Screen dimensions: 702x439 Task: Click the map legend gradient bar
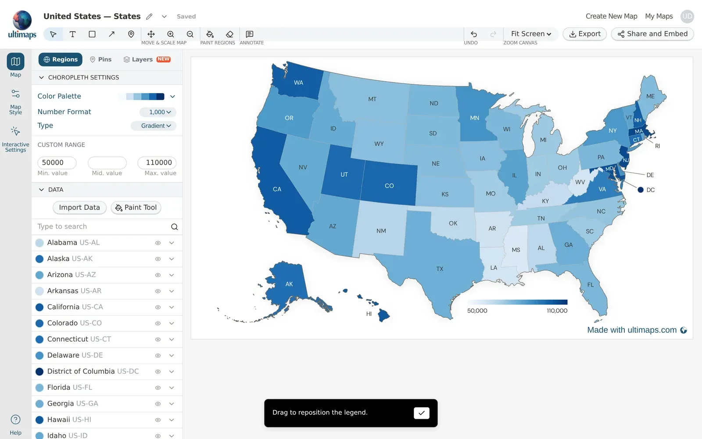pyautogui.click(x=517, y=302)
